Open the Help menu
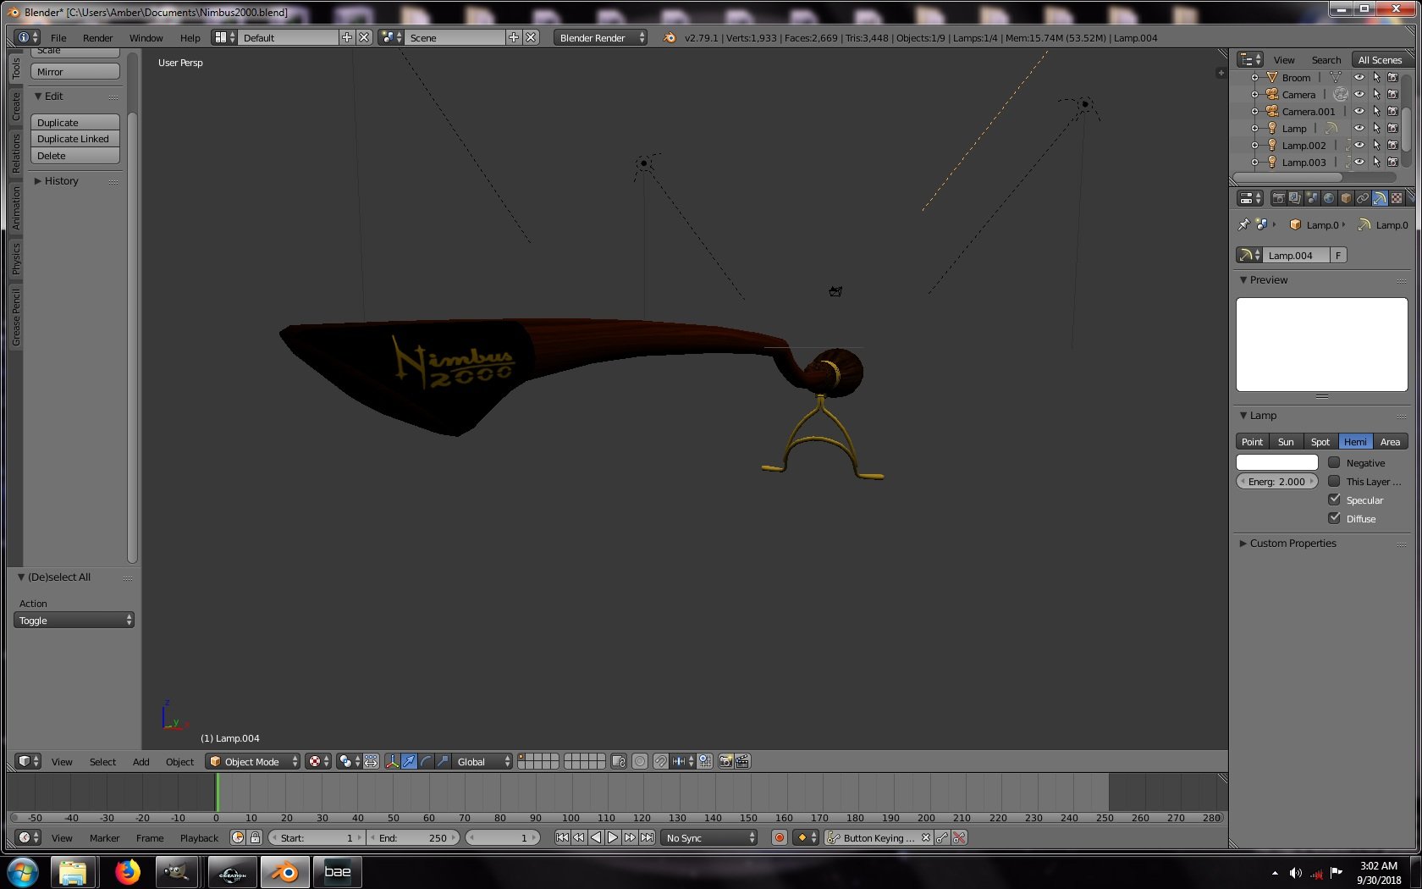This screenshot has height=889, width=1422. click(x=190, y=37)
